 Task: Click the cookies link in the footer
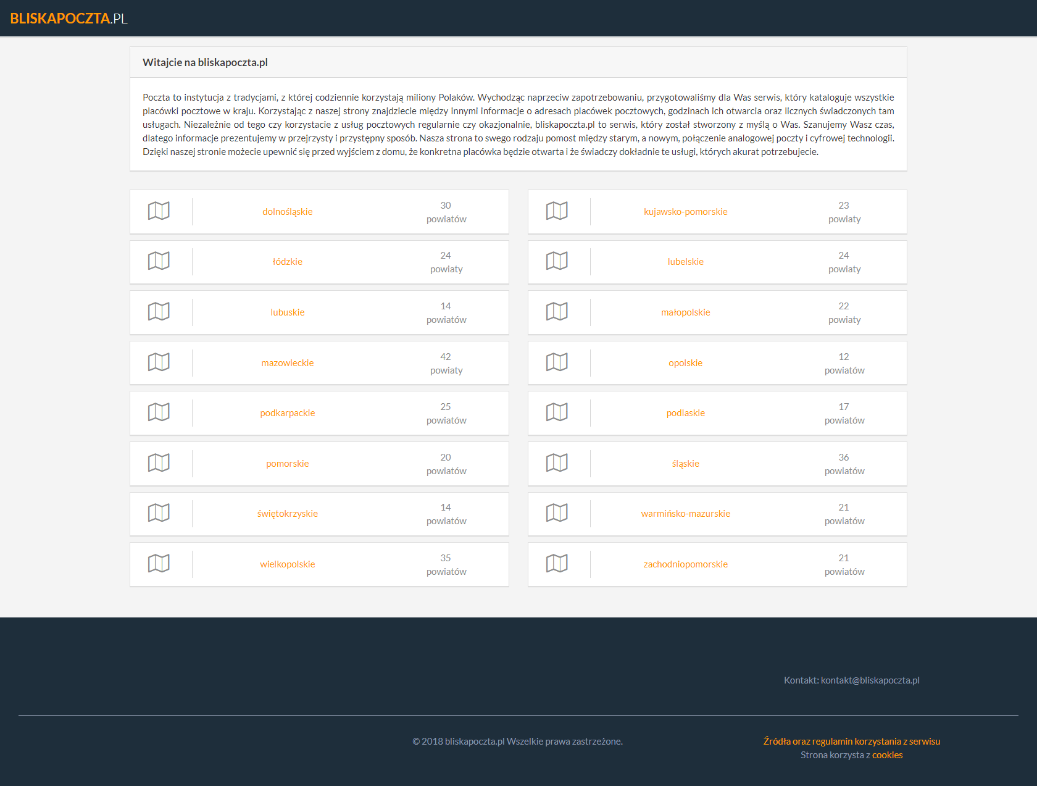[887, 755]
